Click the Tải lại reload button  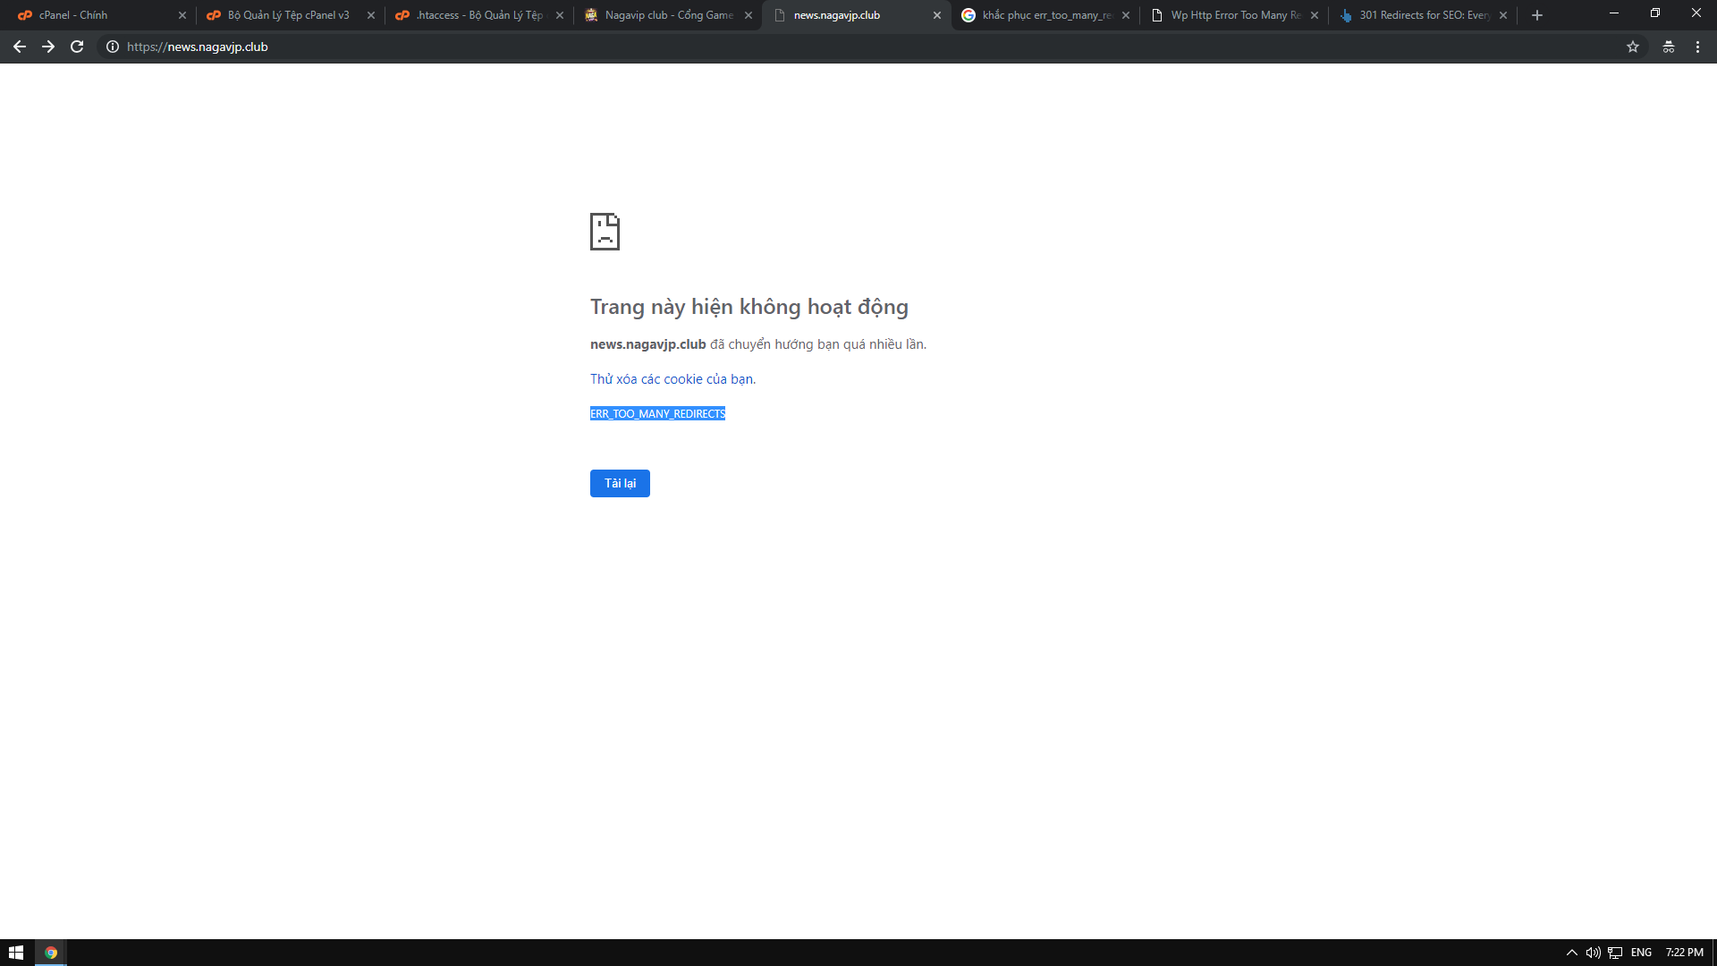[x=620, y=483]
